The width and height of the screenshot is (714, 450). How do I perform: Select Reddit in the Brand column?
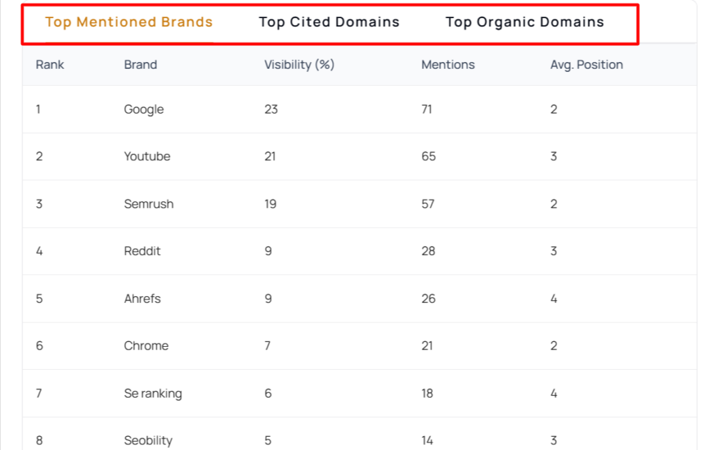142,251
